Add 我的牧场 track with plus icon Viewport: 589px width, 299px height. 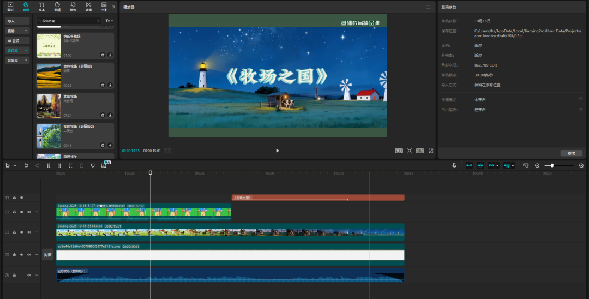pyautogui.click(x=110, y=145)
